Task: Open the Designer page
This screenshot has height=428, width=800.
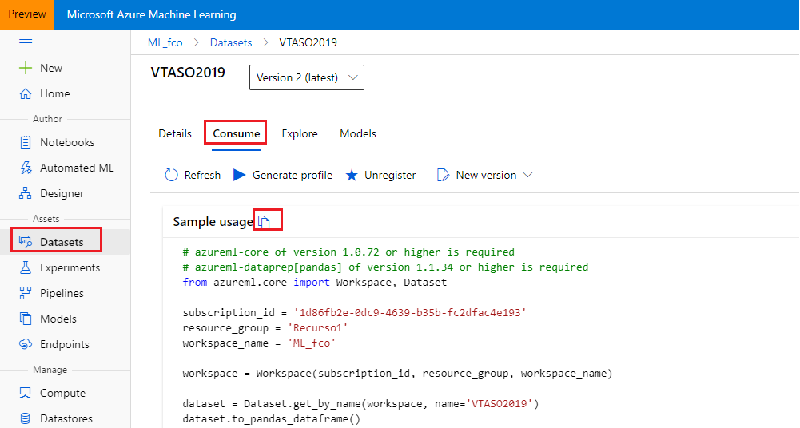Action: (62, 193)
